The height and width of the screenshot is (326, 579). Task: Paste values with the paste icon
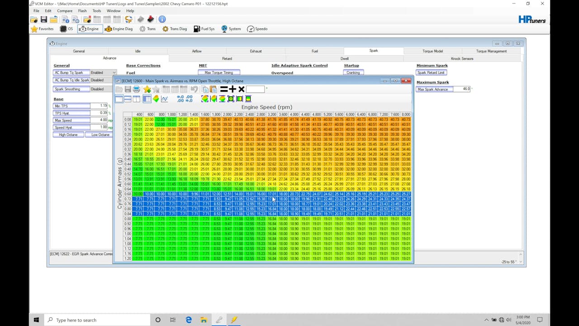coord(213,89)
